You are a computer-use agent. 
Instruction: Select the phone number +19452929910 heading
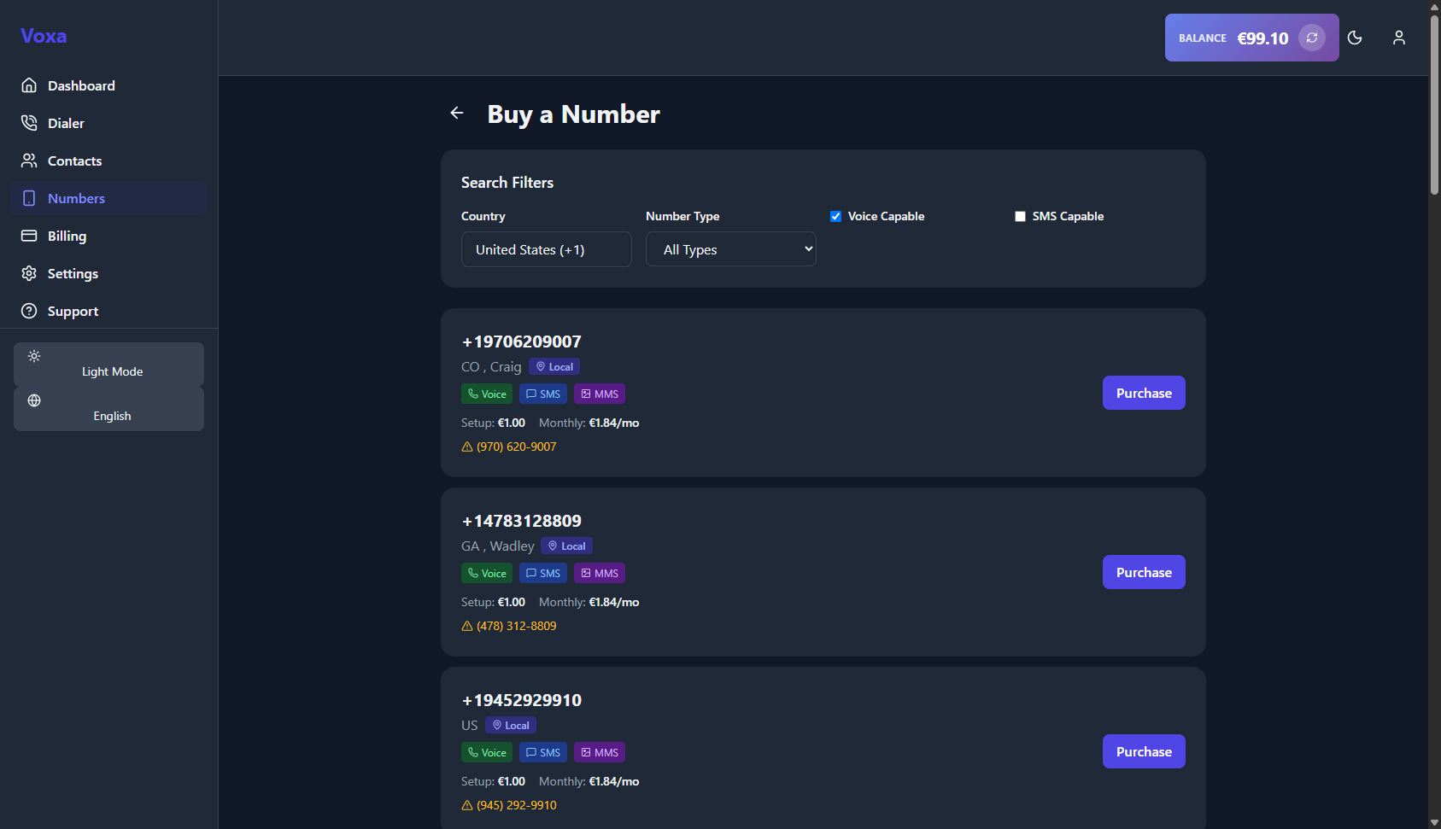click(522, 700)
